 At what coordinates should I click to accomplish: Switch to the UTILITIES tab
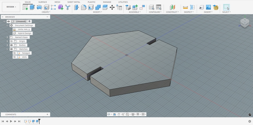123,2
